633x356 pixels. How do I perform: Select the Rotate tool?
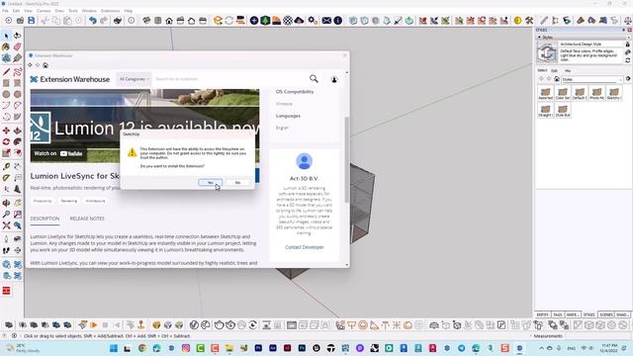tap(6, 141)
